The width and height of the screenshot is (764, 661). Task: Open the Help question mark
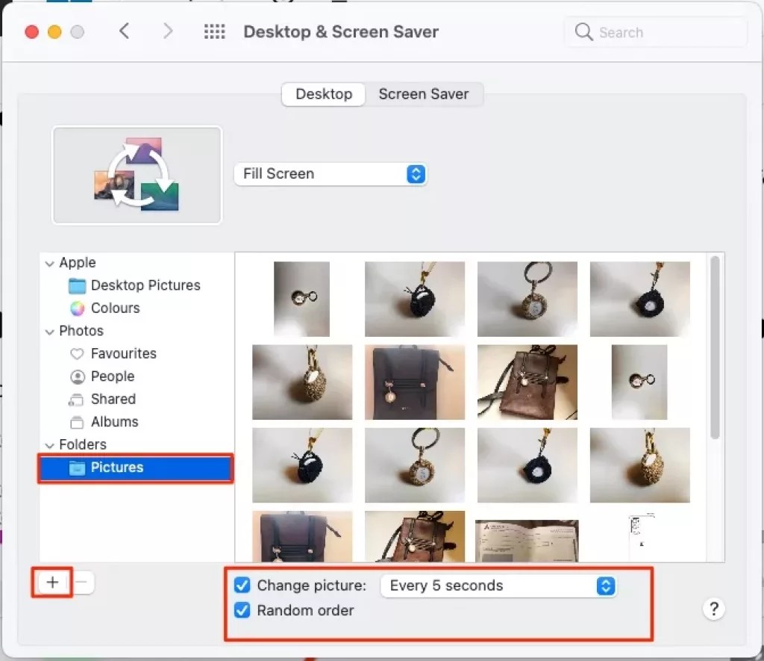[713, 609]
